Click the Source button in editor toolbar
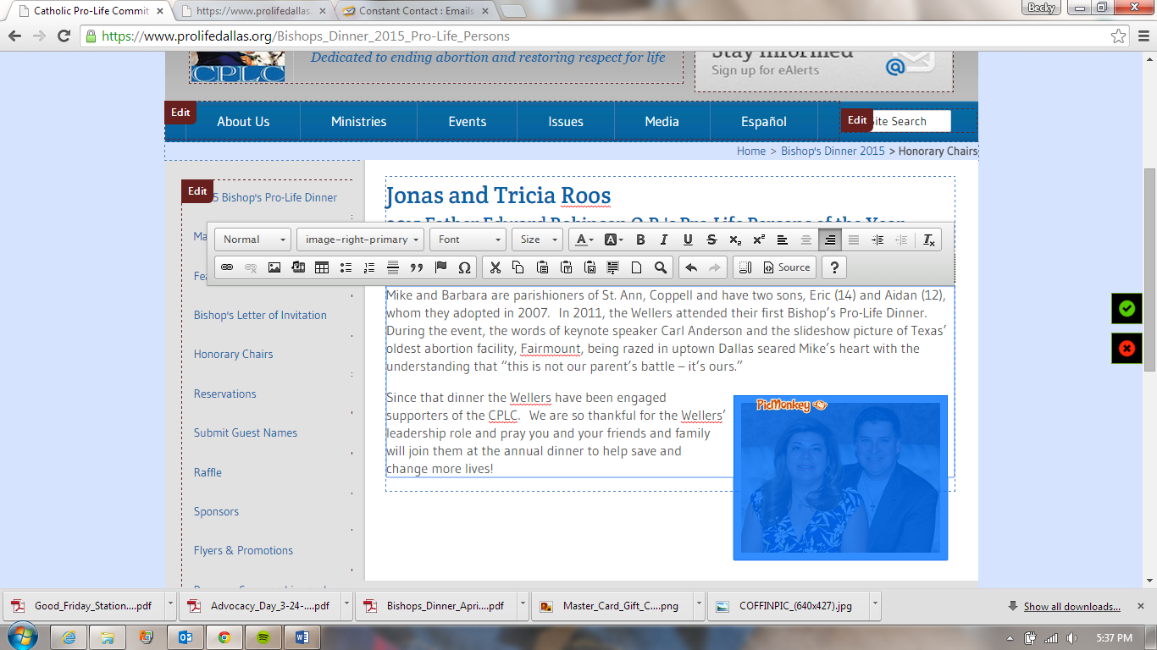The height and width of the screenshot is (650, 1157). [787, 267]
